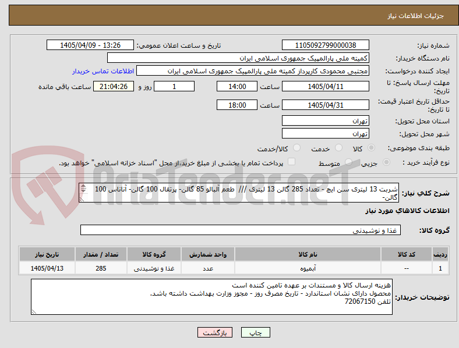Viewport: 459px width, 348px height.
Task: Select the خدمت radio button
Action: click(x=338, y=148)
